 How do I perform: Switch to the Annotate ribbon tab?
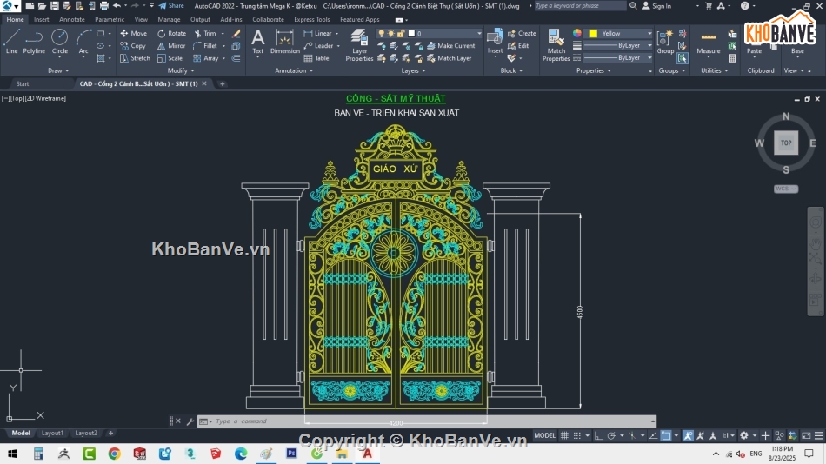point(71,19)
